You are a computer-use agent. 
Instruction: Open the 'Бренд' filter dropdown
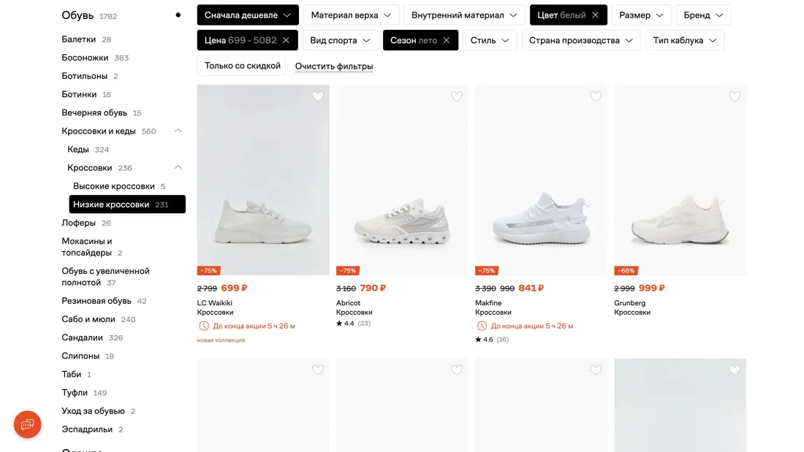[x=703, y=15]
